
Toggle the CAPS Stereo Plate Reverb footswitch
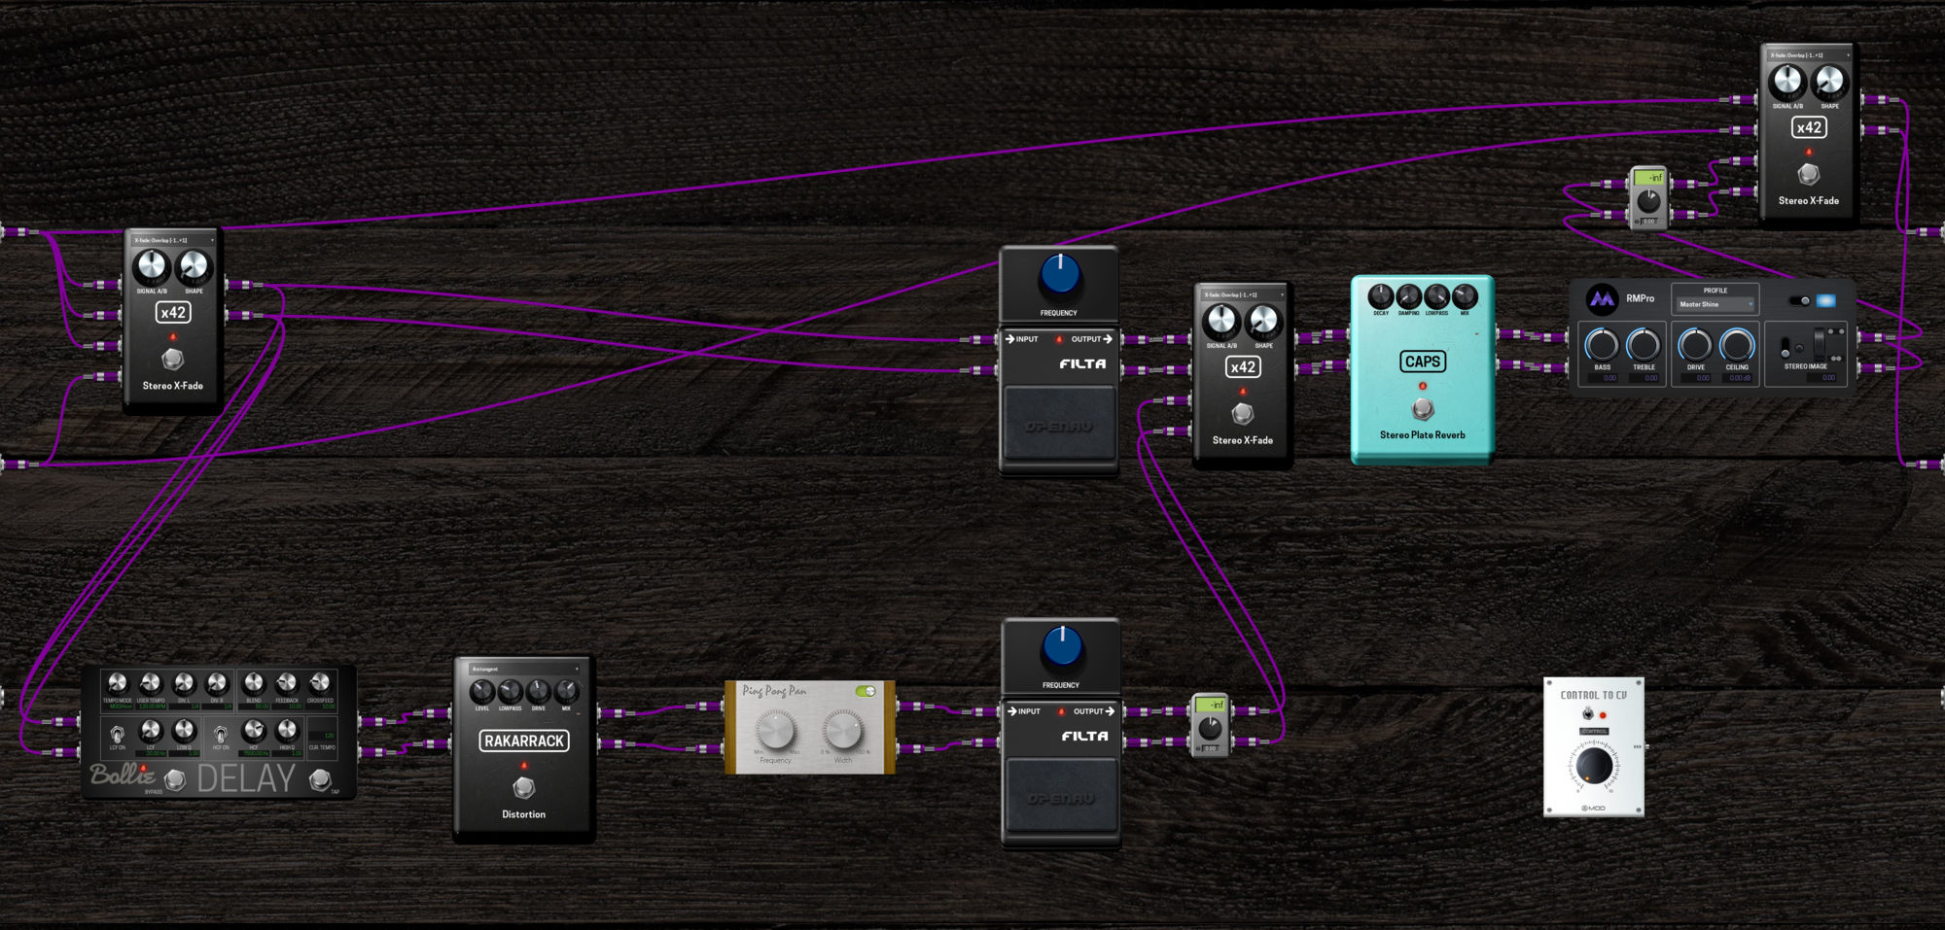coord(1423,408)
